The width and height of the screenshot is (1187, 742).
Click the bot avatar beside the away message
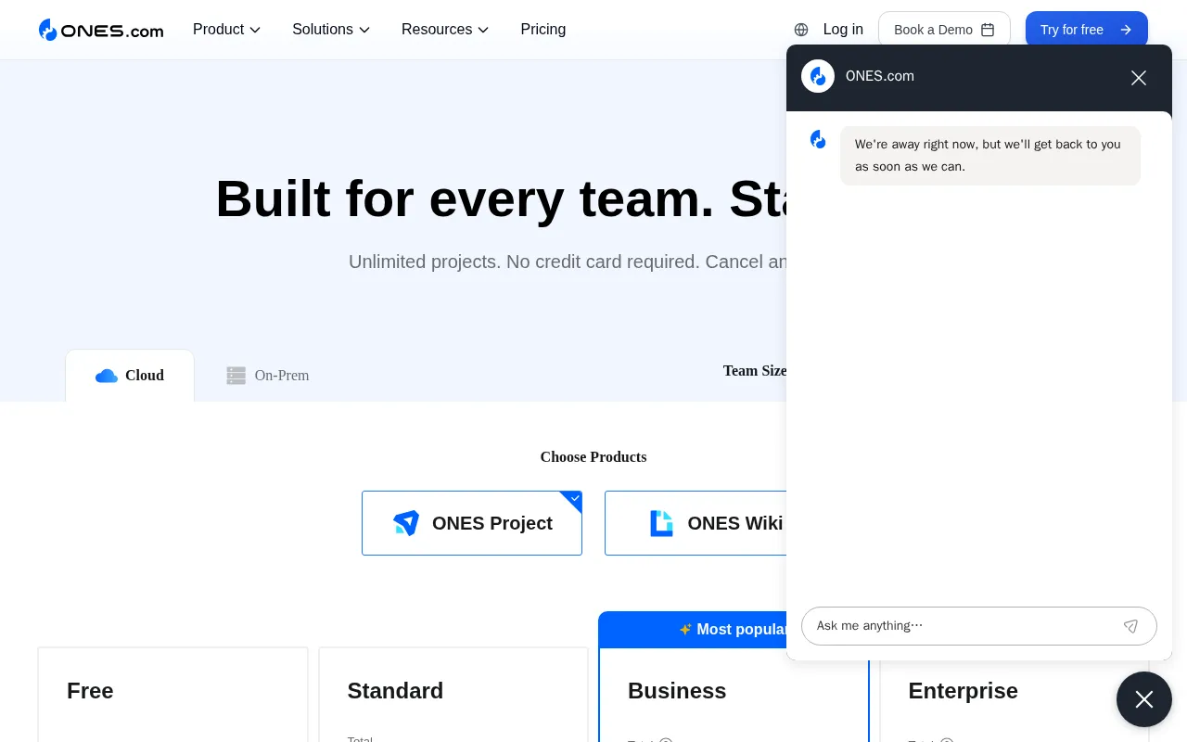(x=818, y=139)
